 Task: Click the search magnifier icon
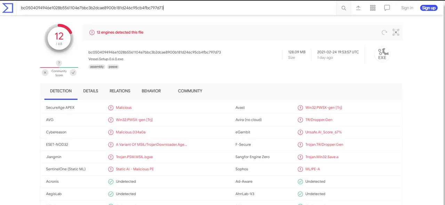(343, 8)
